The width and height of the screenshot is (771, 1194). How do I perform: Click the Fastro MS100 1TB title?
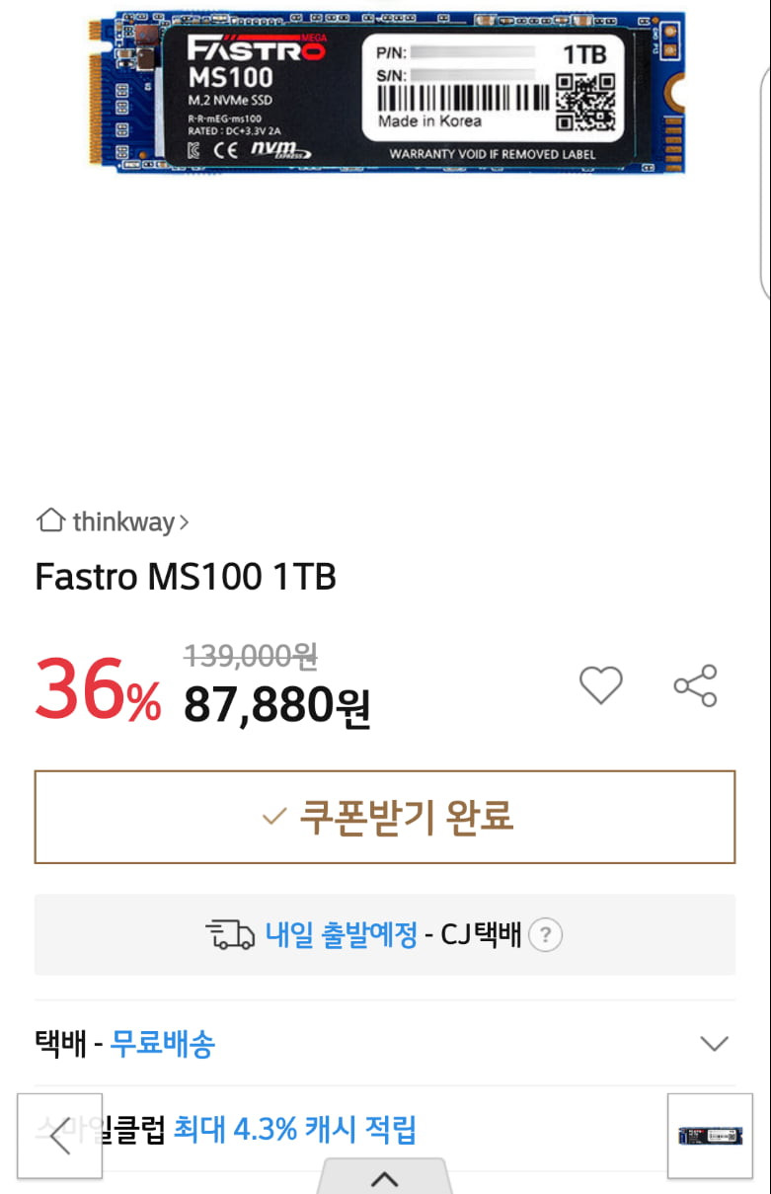pyautogui.click(x=186, y=577)
